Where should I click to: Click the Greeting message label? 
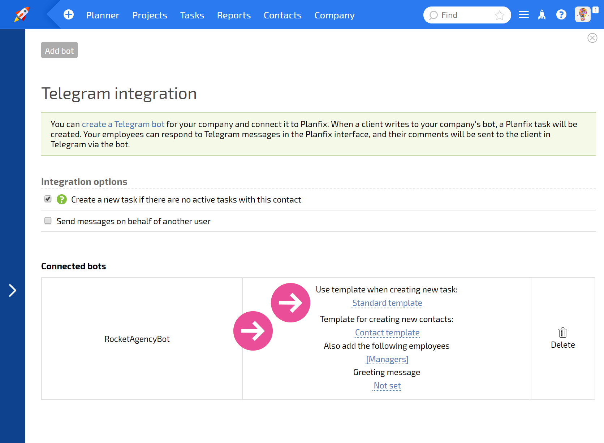click(x=387, y=372)
